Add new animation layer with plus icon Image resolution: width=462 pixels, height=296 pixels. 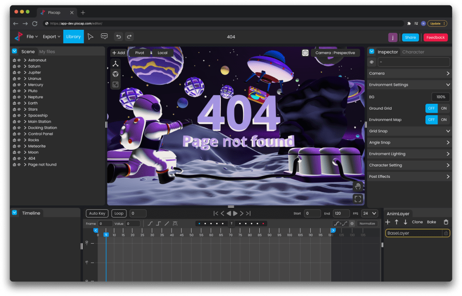click(x=387, y=222)
